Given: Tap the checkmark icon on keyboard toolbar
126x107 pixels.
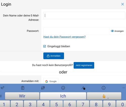Looking at the screenshot, I should point(3,88).
